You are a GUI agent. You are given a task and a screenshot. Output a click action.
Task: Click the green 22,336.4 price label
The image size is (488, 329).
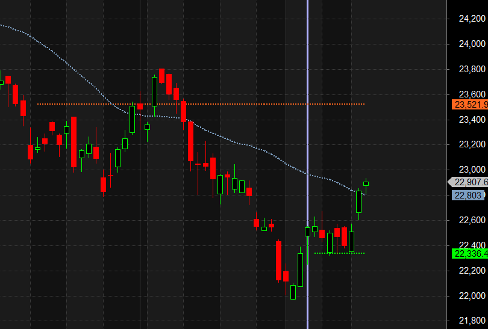pyautogui.click(x=470, y=254)
